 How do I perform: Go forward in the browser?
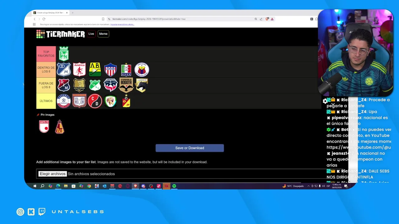[x=39, y=19]
